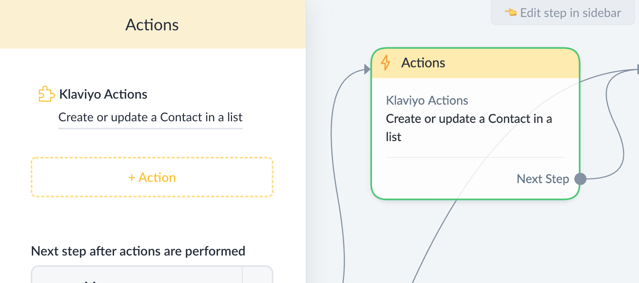639x283 pixels.
Task: Add a new action with + Action
Action: (x=152, y=177)
